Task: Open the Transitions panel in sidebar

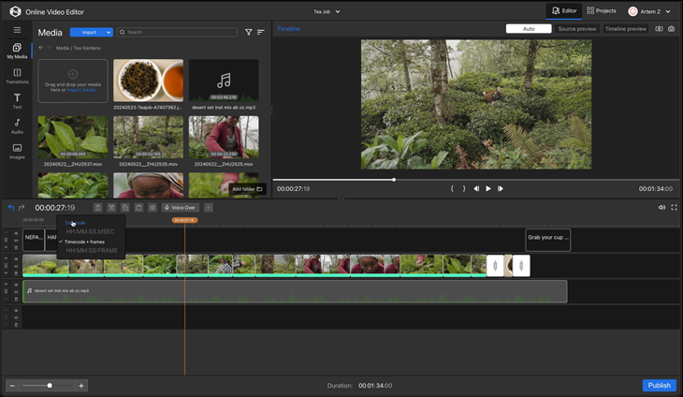Action: pyautogui.click(x=17, y=75)
